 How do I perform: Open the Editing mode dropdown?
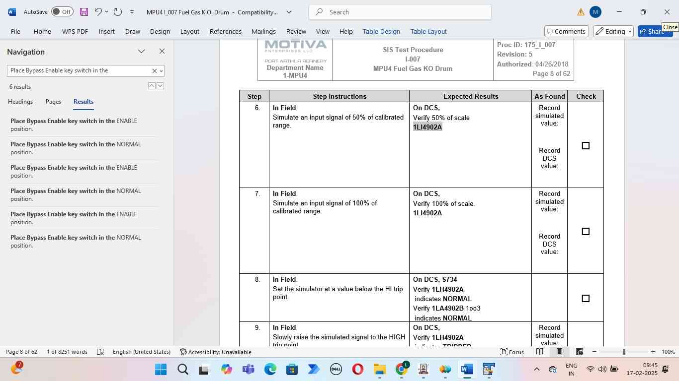tap(613, 31)
